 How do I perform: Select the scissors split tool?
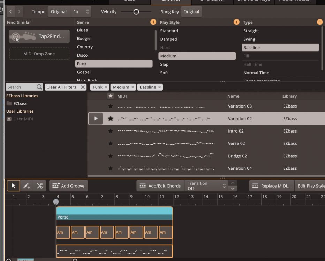[x=39, y=186]
